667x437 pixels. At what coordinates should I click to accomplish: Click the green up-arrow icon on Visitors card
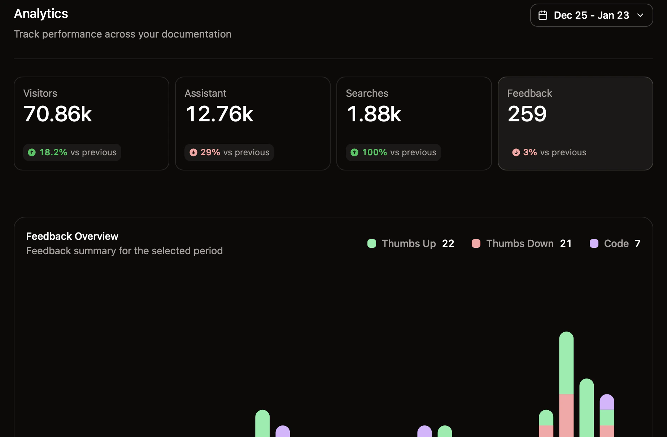point(32,152)
